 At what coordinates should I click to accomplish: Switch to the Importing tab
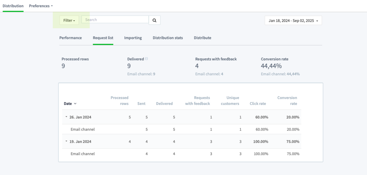click(x=133, y=38)
